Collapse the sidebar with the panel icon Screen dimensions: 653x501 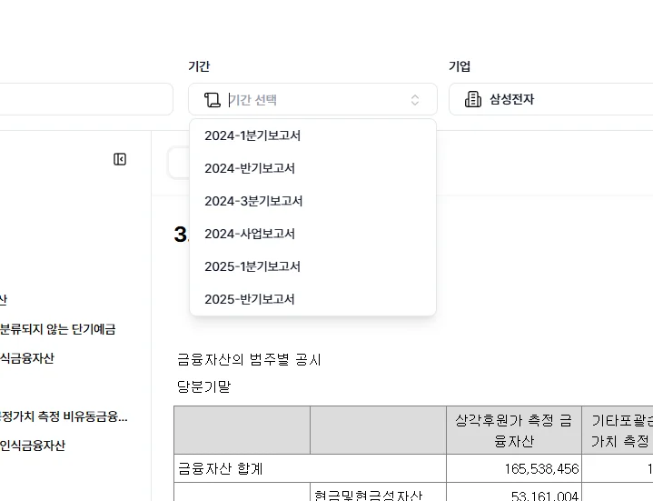click(x=120, y=159)
